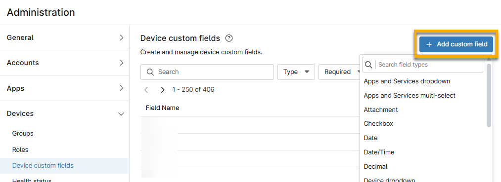Viewport: 501px width, 182px height.
Task: Go to previous page arrow
Action: point(146,90)
